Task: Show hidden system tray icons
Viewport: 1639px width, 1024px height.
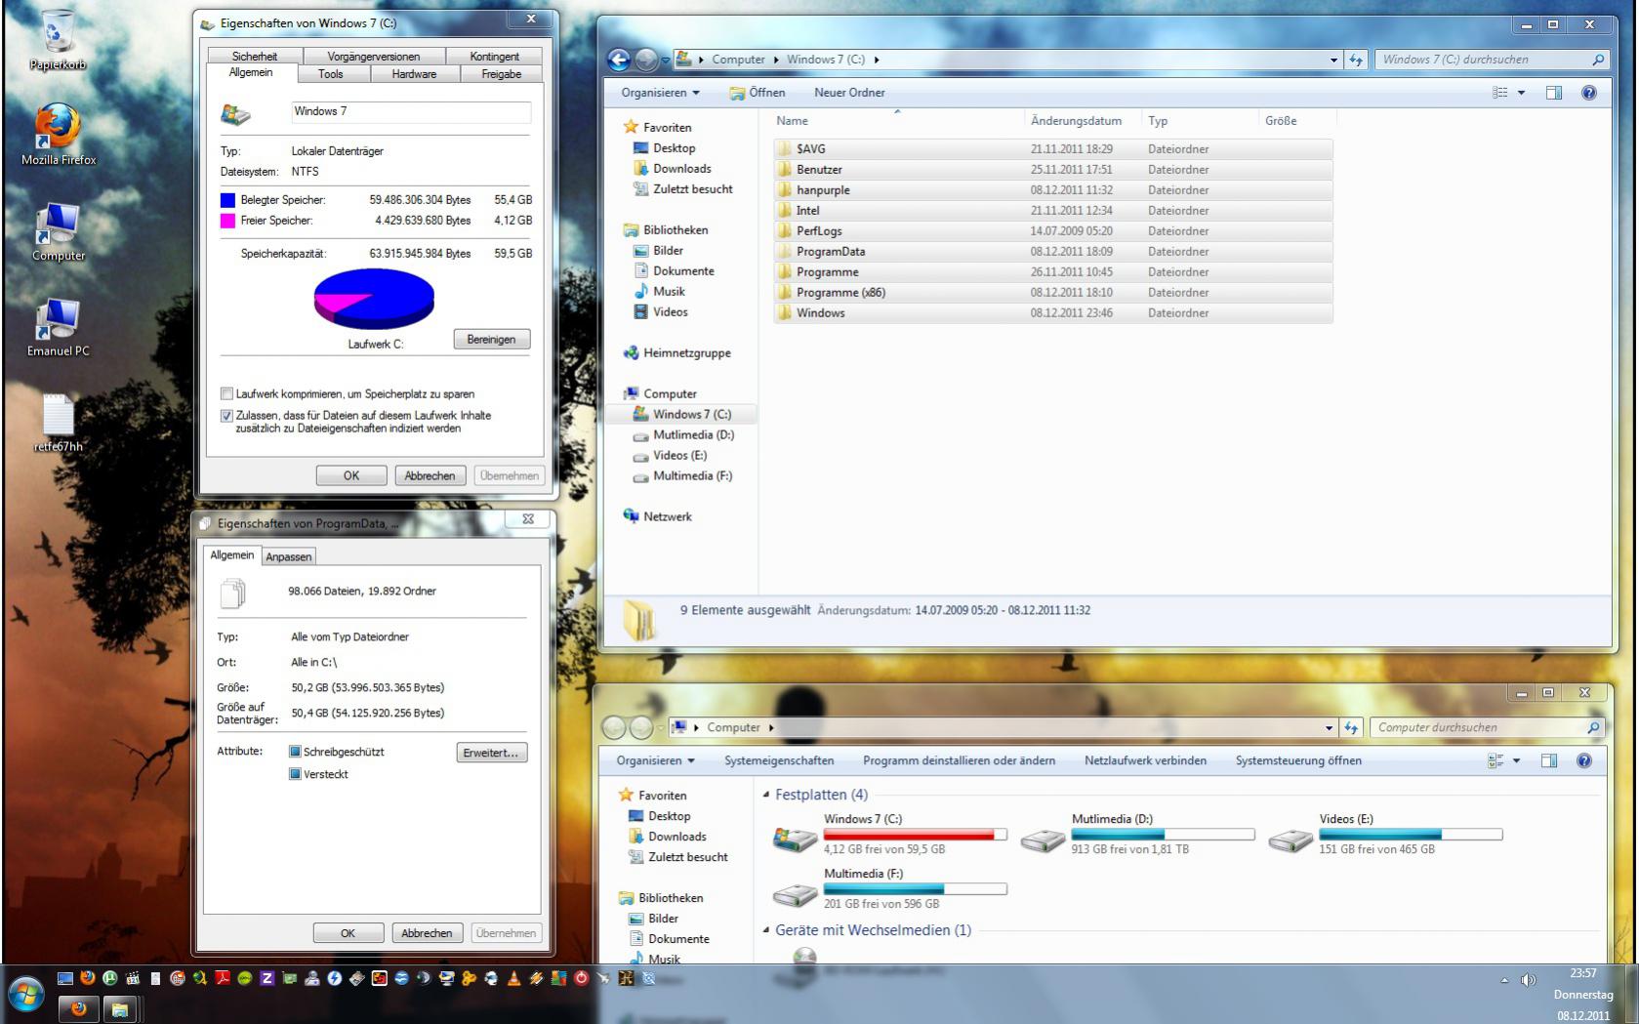Action: click(1504, 979)
